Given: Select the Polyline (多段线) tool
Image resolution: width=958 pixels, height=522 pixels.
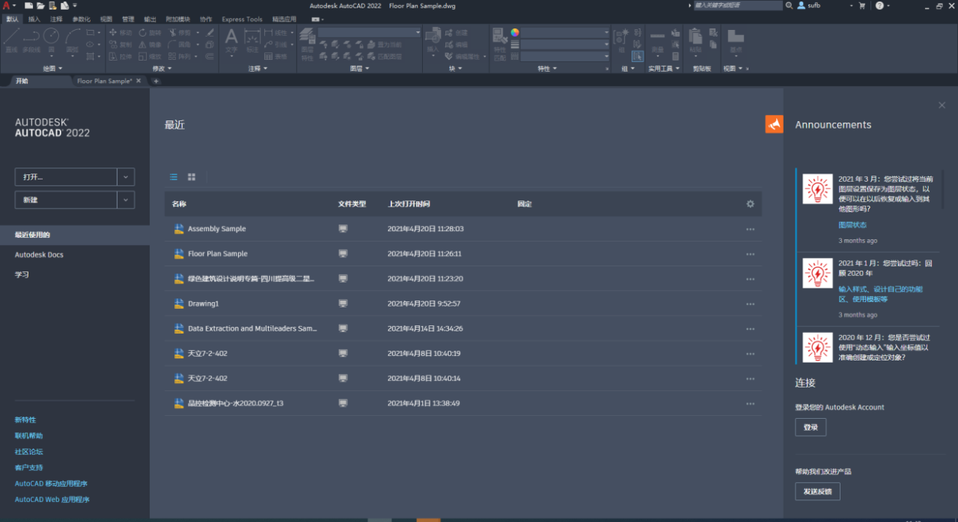Looking at the screenshot, I should pyautogui.click(x=31, y=40).
